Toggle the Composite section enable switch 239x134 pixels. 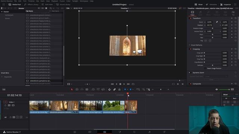click(190, 84)
